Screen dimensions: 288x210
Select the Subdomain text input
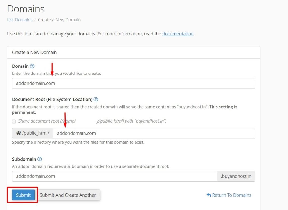114,176
